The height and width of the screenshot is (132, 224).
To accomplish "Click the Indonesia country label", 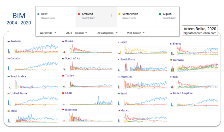I will pos(71,110).
